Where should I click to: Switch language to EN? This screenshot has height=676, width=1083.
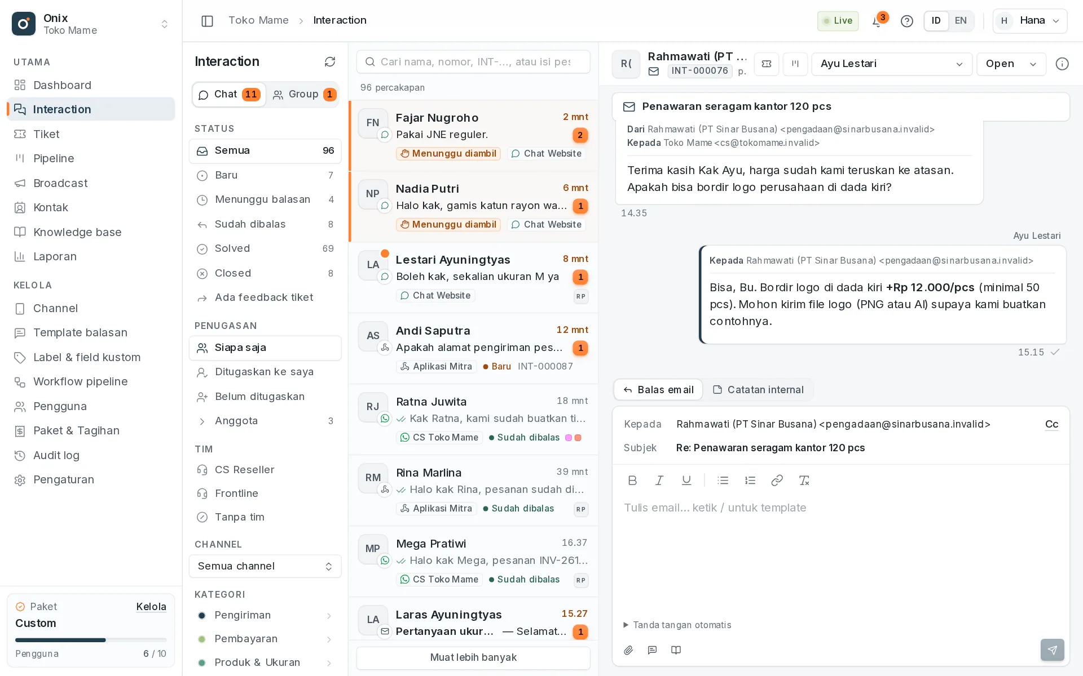[x=961, y=21]
